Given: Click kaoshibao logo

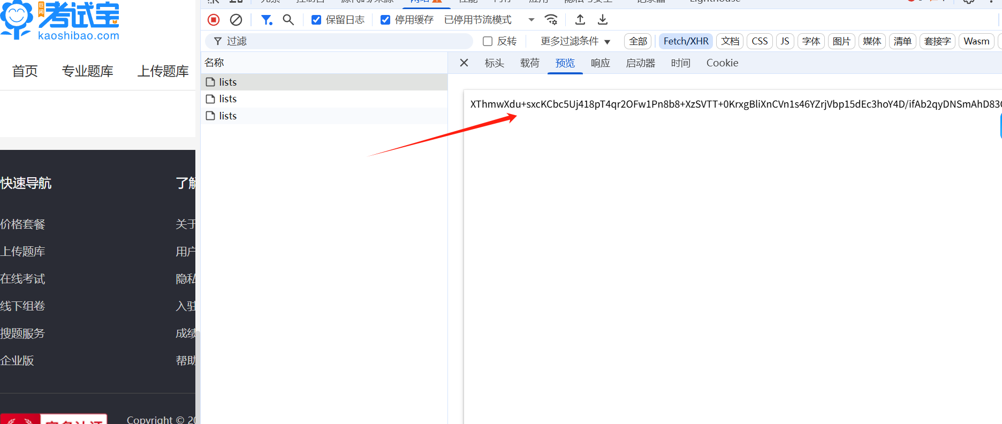Looking at the screenshot, I should click(x=60, y=20).
